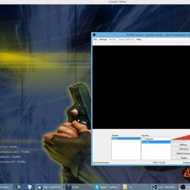Click the 'Cannot find window' status text
This screenshot has height=190, width=190.
[101, 163]
